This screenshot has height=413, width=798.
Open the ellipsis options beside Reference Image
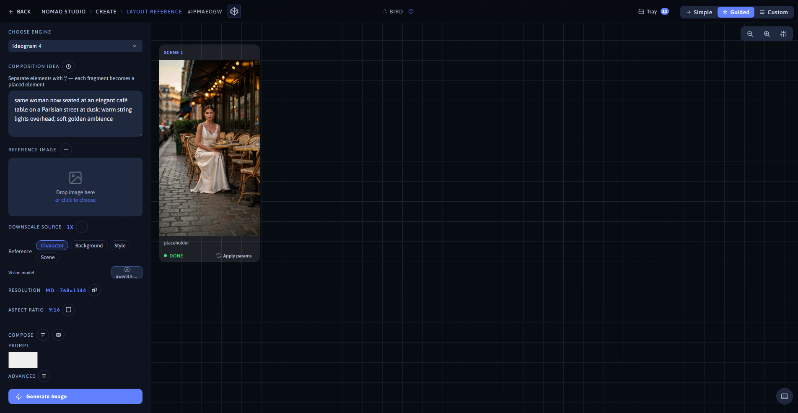pos(66,150)
